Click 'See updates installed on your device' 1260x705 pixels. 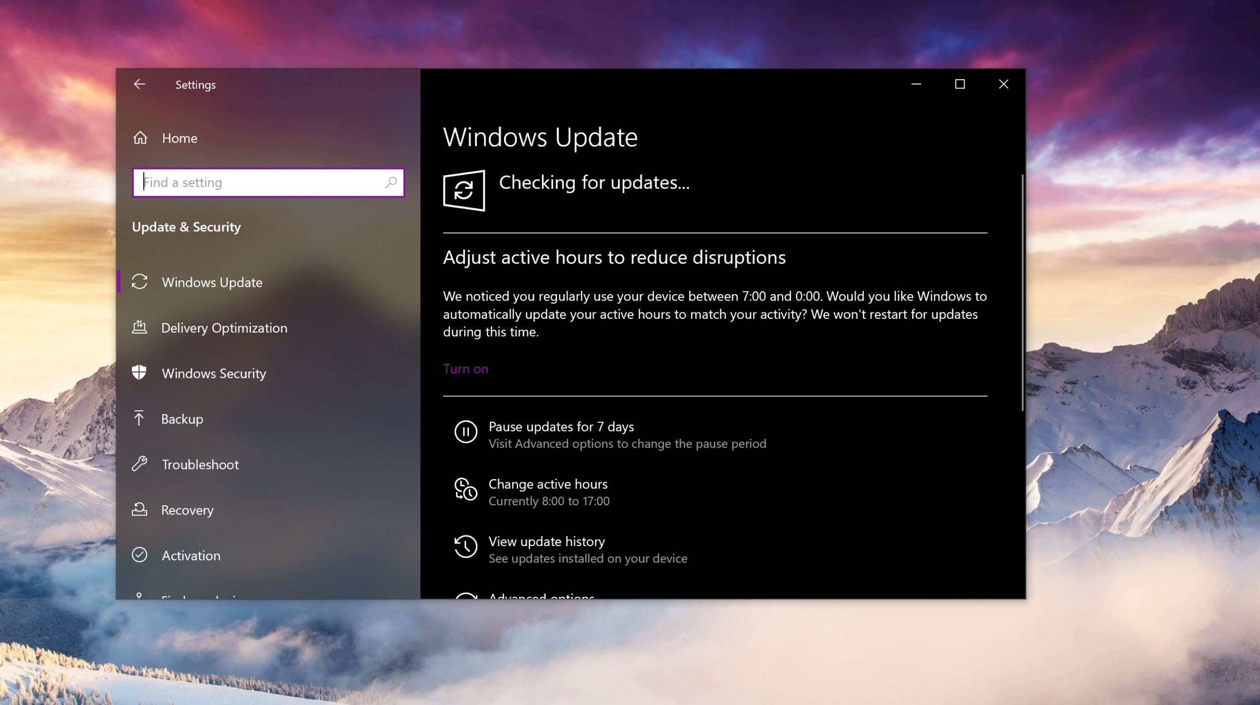coord(588,558)
